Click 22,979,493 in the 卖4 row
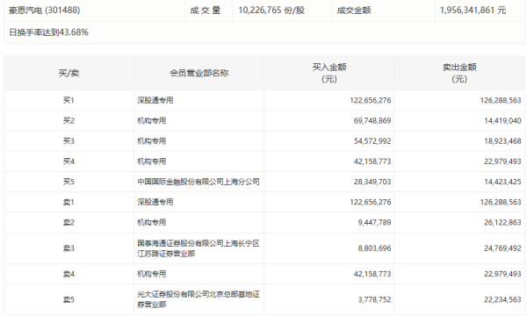This screenshot has height=316, width=527. [x=502, y=274]
